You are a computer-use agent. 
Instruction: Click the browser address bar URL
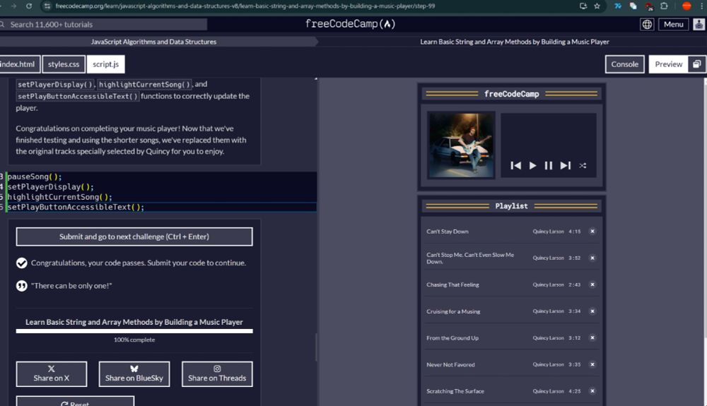pos(245,6)
